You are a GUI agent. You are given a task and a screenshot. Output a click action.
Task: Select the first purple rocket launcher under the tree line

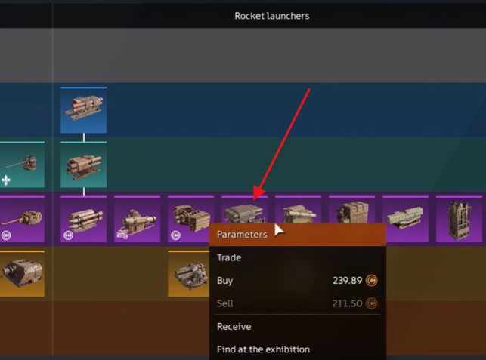coord(84,219)
